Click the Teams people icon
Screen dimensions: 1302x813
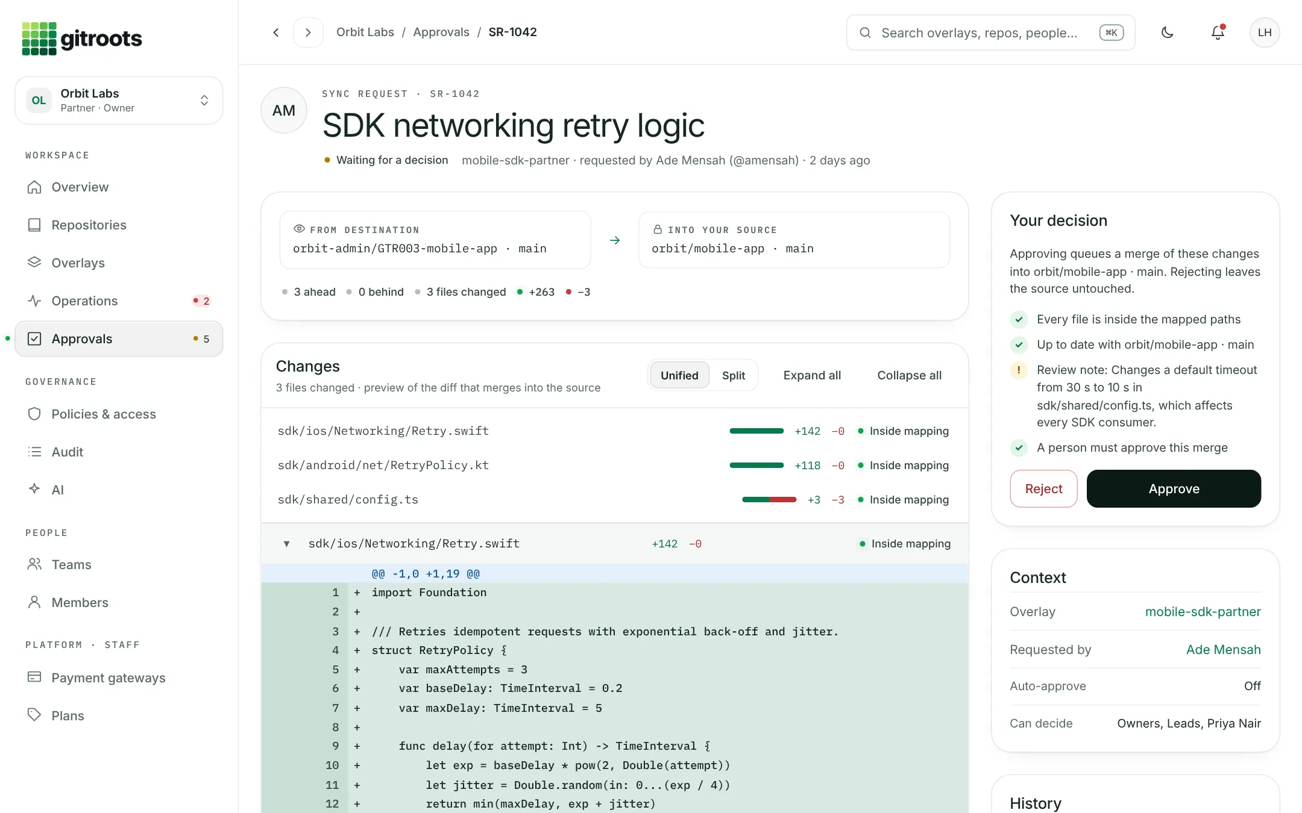[x=34, y=564]
